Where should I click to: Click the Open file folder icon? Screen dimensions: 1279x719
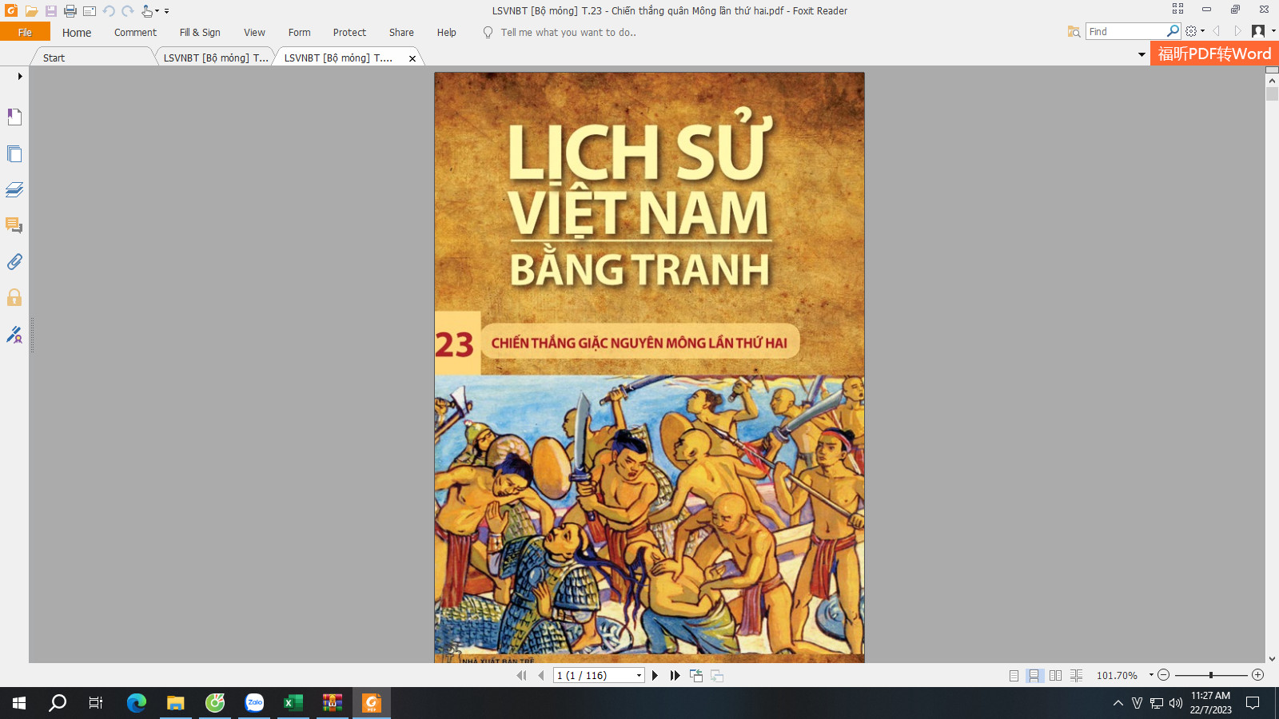point(31,11)
